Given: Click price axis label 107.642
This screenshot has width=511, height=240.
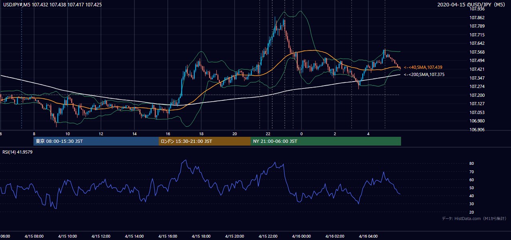Looking at the screenshot, I should (477, 43).
